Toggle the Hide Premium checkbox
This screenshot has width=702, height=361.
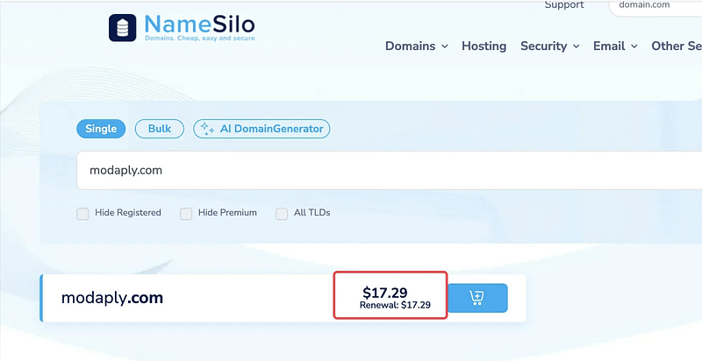click(x=186, y=213)
